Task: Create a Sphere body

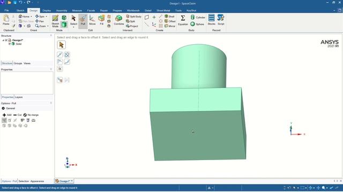Action: 197,24
